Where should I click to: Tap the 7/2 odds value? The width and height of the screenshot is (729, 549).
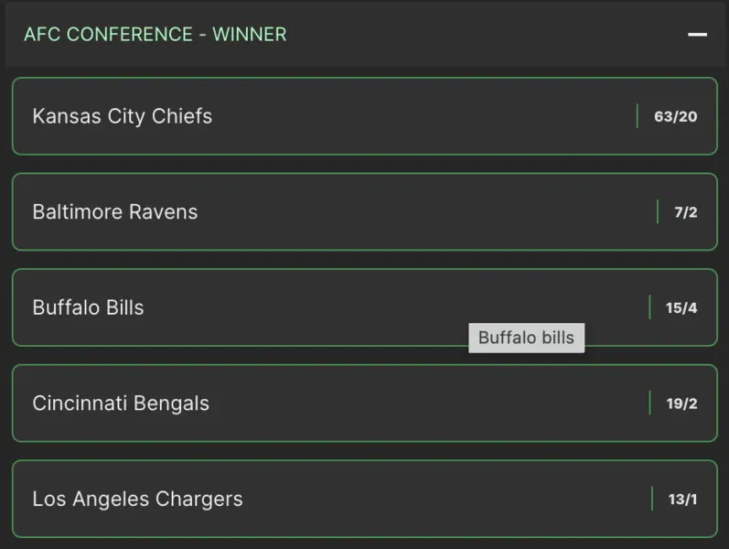click(686, 212)
